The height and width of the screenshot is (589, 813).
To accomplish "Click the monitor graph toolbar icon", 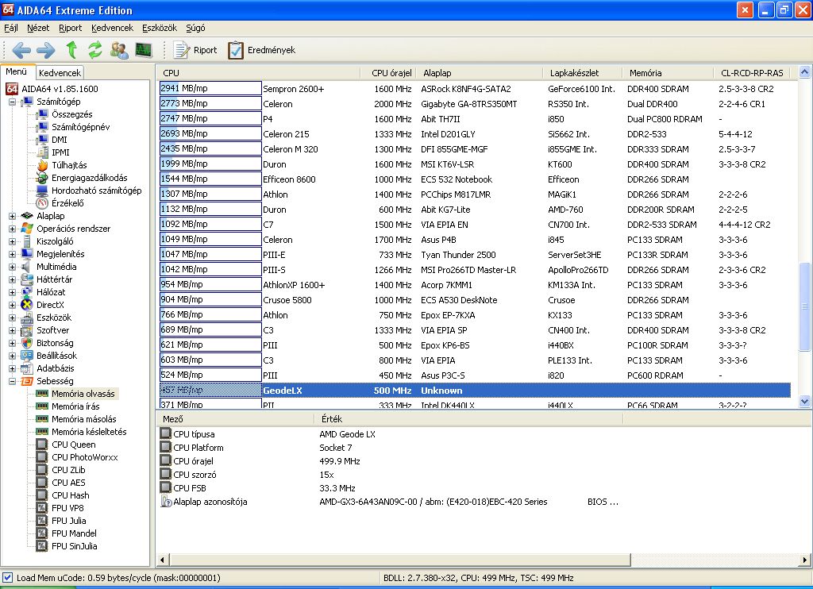I will coord(144,50).
